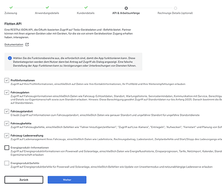Click the Anwendungsdetails step checkmark icon
Image resolution: width=222 pixels, height=192 pixels.
(x=47, y=8)
